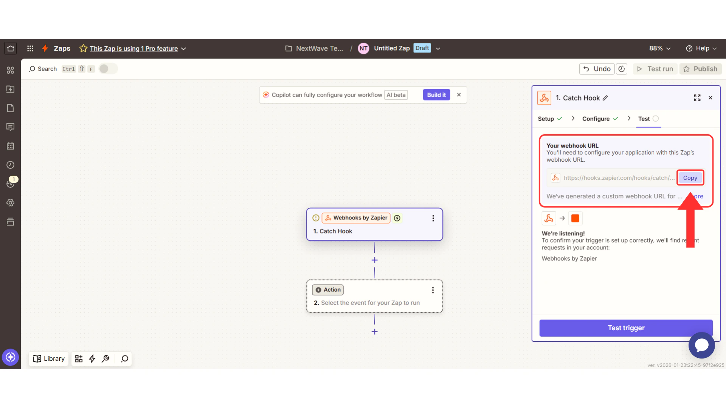Expand the Draft status dropdown
Viewport: 726px width, 408px height.
[437, 48]
